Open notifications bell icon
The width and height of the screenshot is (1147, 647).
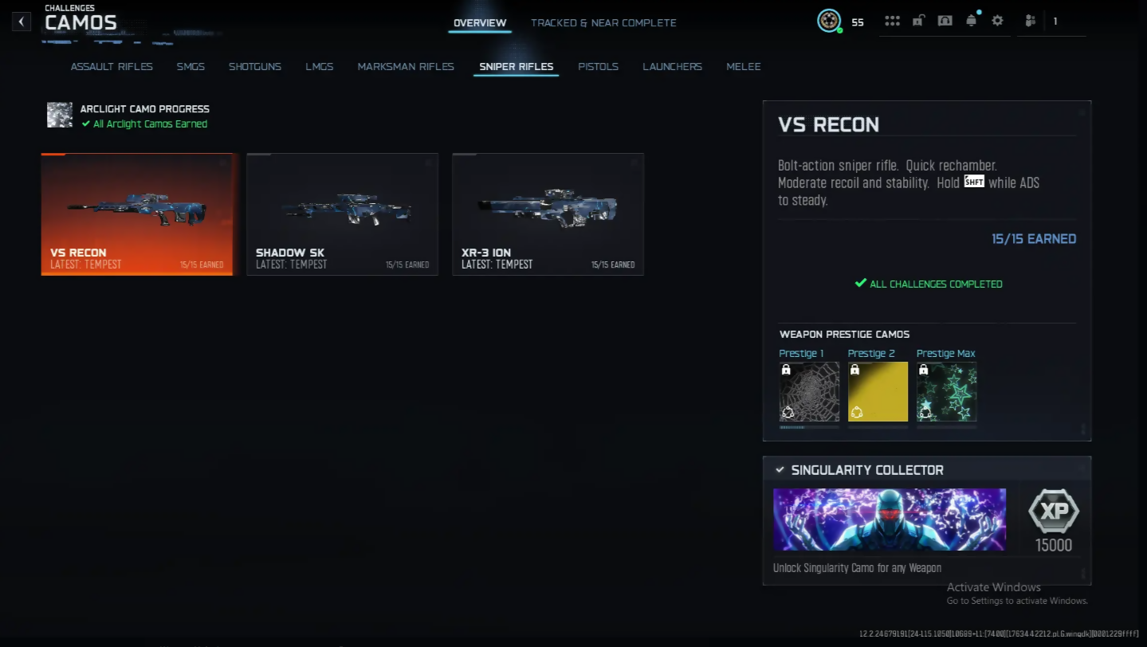(x=971, y=22)
